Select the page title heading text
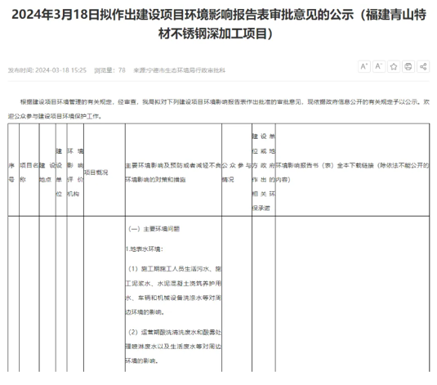437x385 pixels. [x=219, y=24]
